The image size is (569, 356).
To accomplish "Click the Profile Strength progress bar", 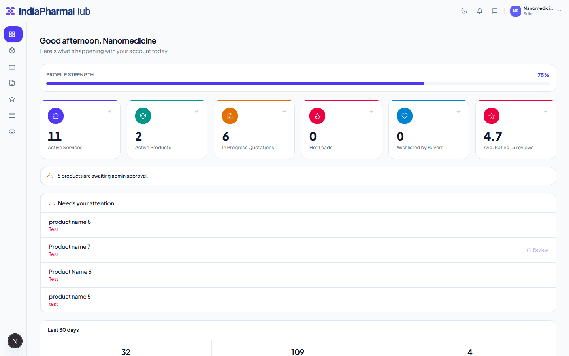I will tap(298, 83).
